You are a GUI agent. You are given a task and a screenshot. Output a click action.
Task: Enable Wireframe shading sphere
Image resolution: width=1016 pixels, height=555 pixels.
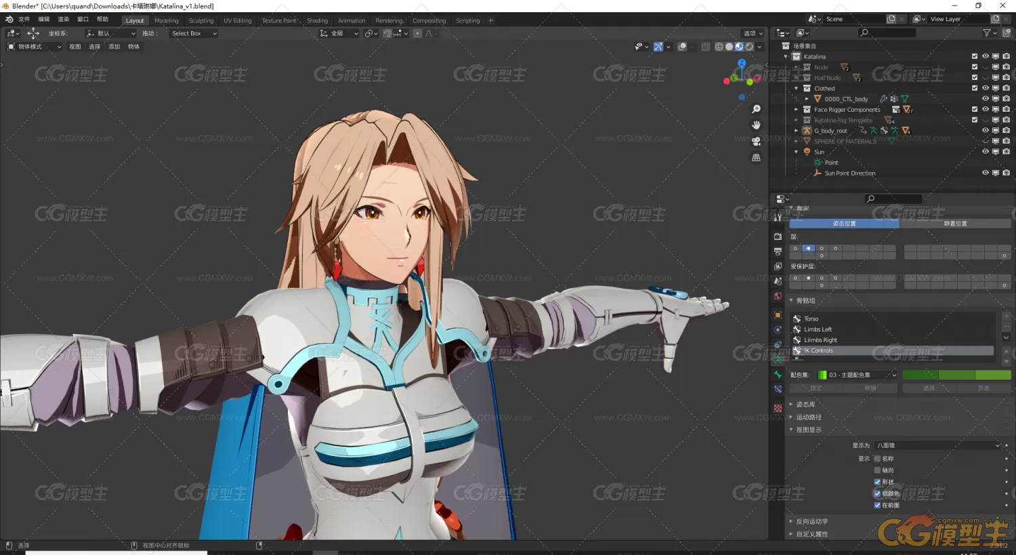(x=719, y=47)
